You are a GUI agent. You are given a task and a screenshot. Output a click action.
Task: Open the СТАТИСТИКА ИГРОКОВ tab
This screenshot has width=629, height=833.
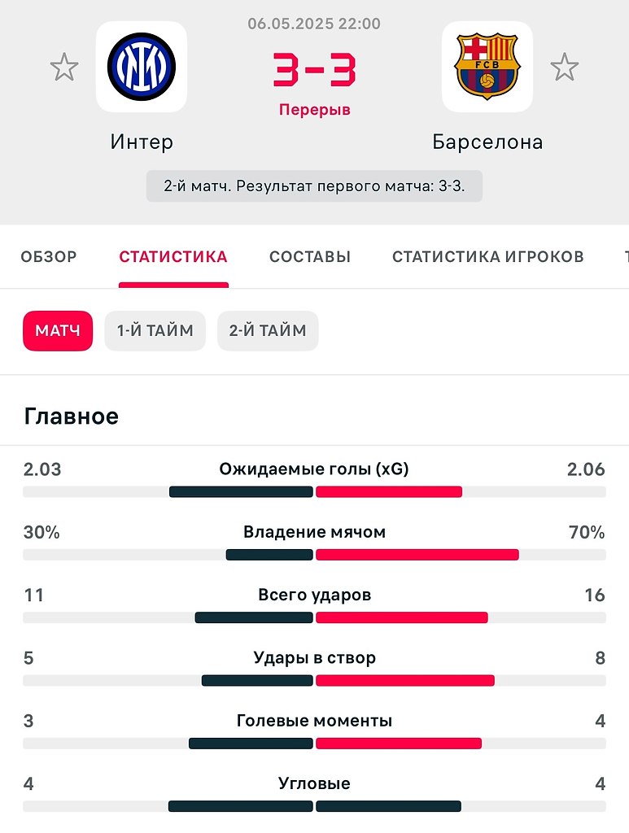tap(488, 257)
